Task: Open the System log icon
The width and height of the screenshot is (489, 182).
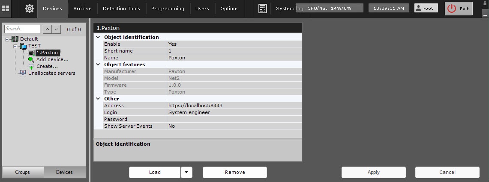Action: point(263,9)
